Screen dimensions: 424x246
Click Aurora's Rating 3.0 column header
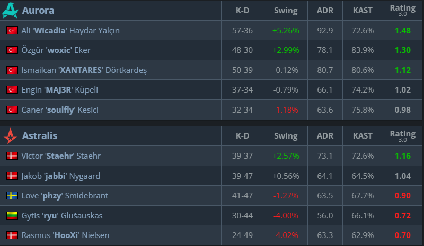click(x=402, y=10)
